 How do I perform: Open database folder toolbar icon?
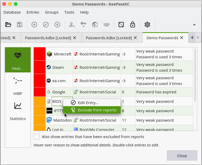8,25
